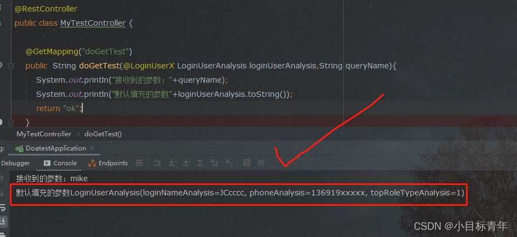Click the console down-arrow stack trace icon

[2, 193]
